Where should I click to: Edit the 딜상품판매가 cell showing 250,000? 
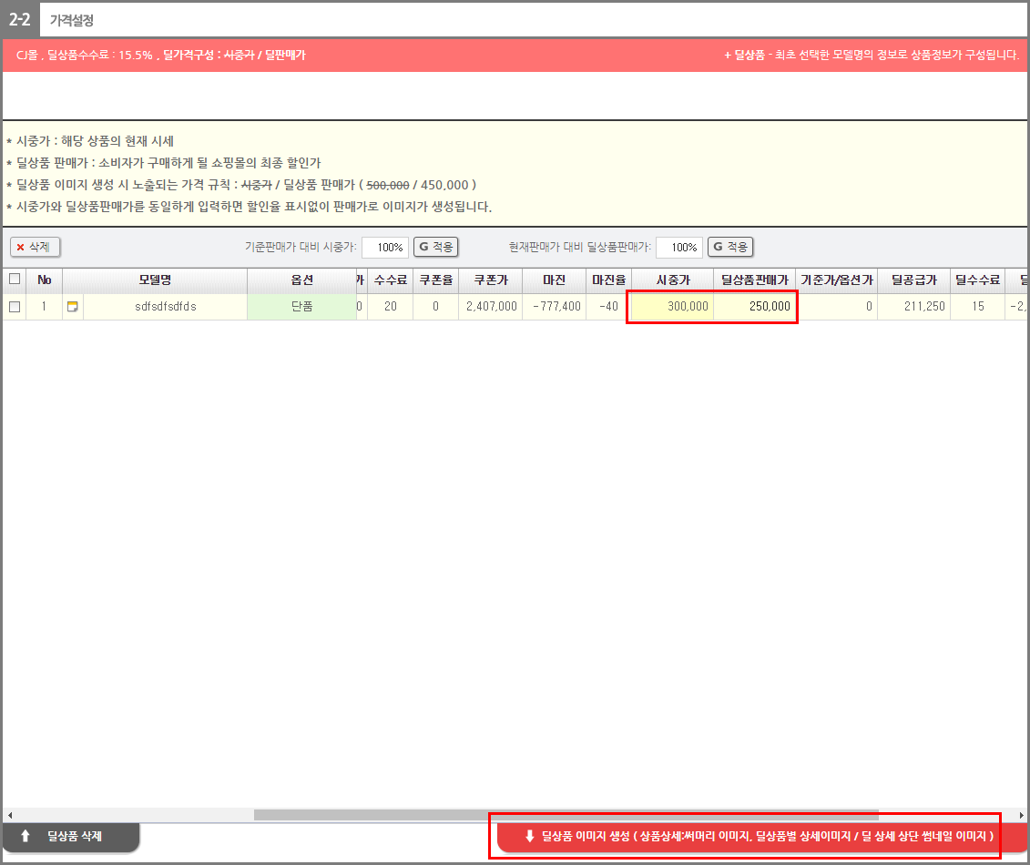[755, 307]
